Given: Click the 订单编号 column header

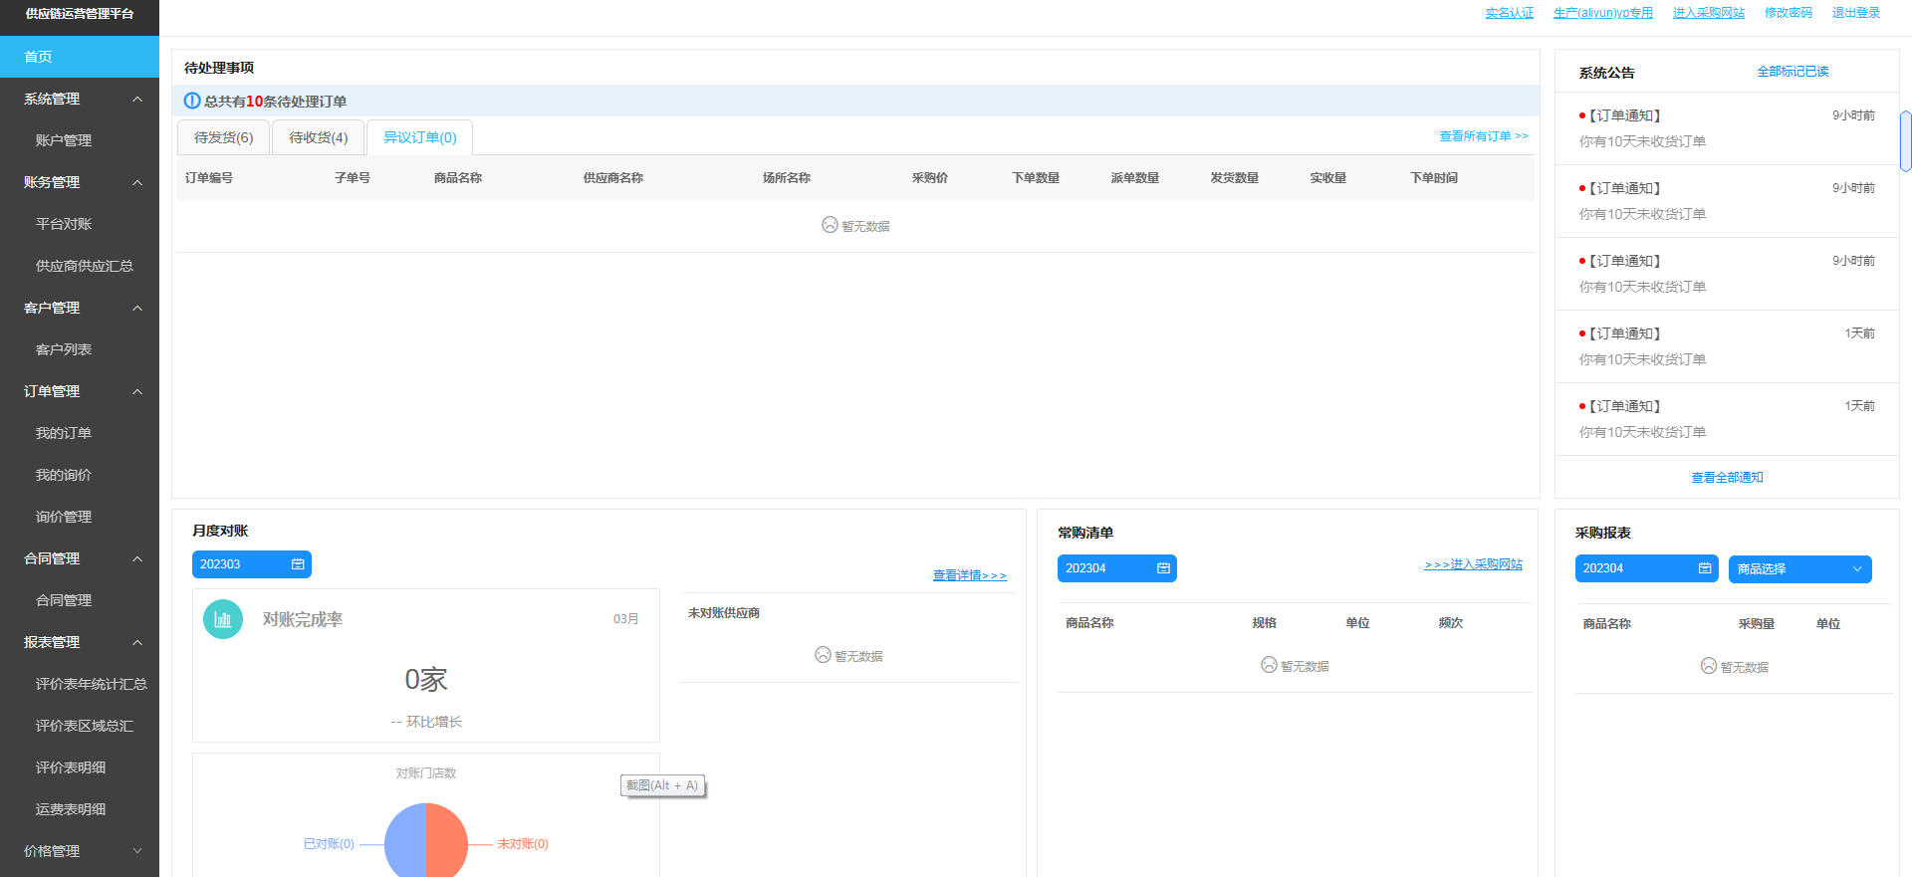Looking at the screenshot, I should (209, 178).
